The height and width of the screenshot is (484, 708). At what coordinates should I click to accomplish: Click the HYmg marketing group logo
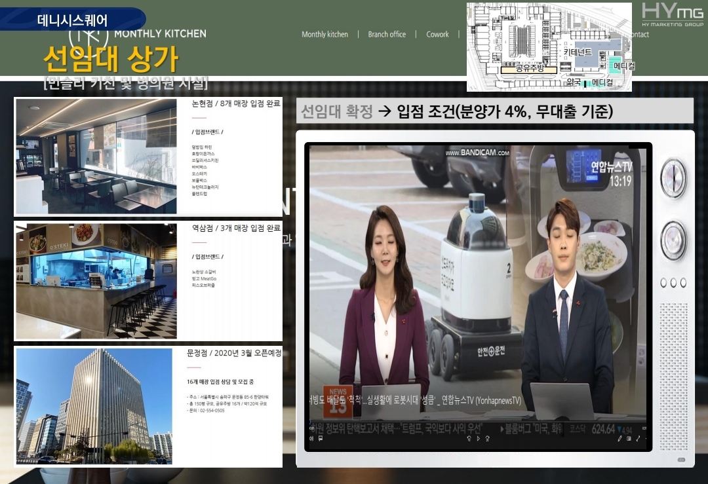point(672,15)
